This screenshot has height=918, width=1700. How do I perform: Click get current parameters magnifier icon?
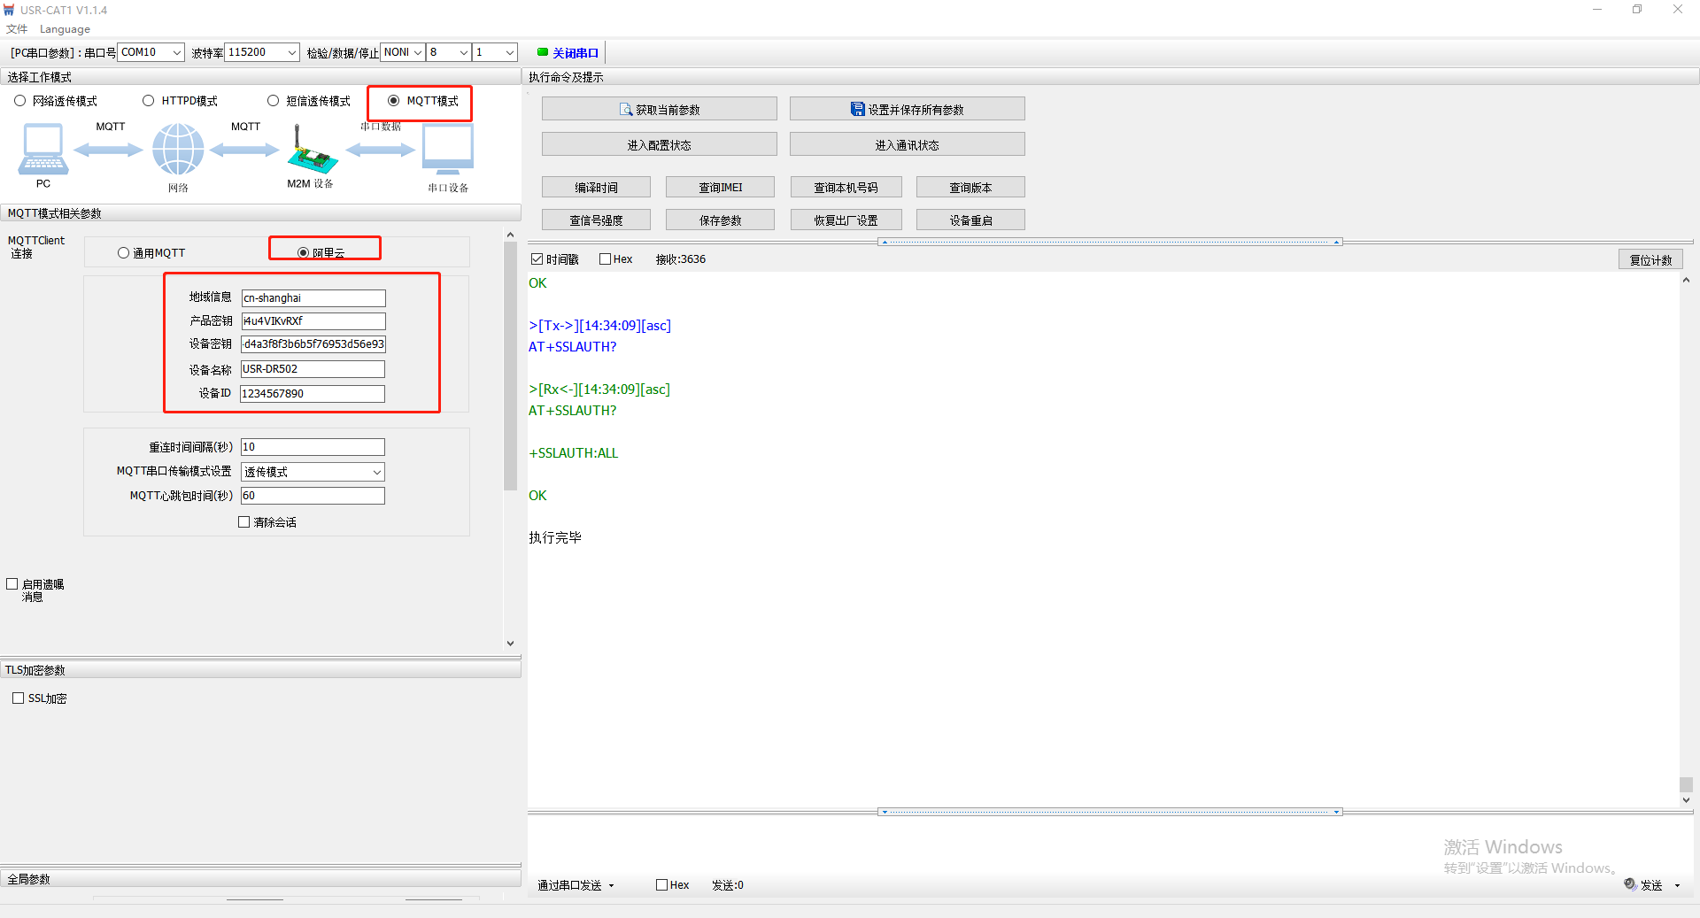626,110
